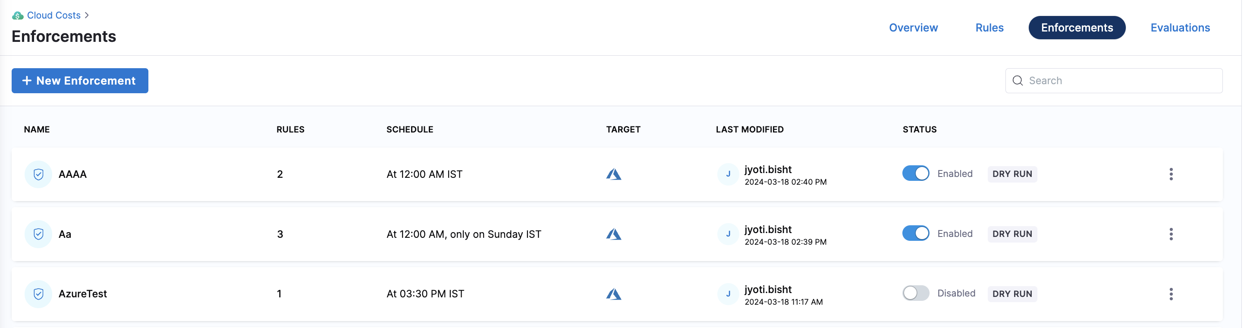The image size is (1244, 328).
Task: Expand the kebab menu for AzureTest
Action: tap(1171, 294)
